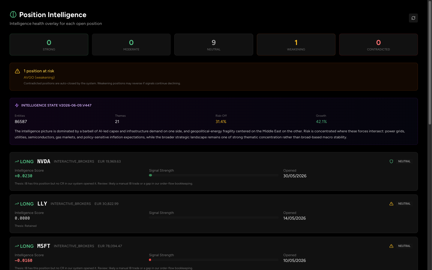Image resolution: width=432 pixels, height=270 pixels.
Task: Click the LLY ticker symbol
Action: tap(42, 204)
